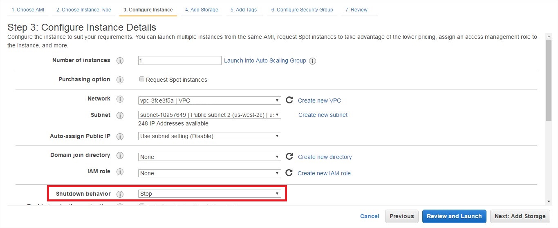Open info icon for Shutdown behavior
The width and height of the screenshot is (558, 228).
click(x=120, y=194)
